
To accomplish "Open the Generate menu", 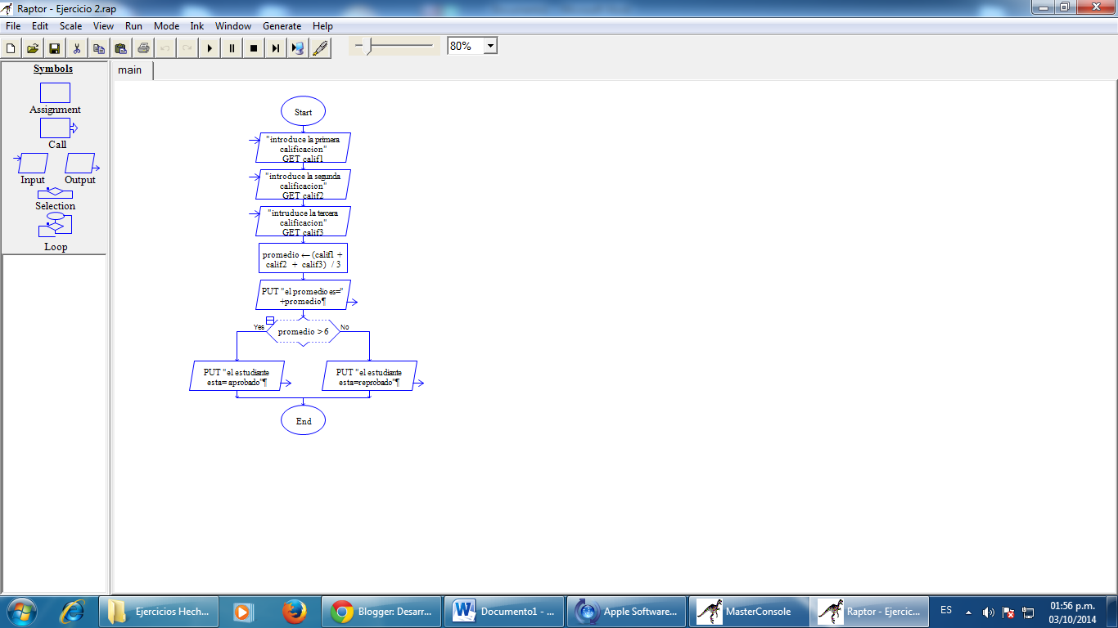I will pos(282,25).
